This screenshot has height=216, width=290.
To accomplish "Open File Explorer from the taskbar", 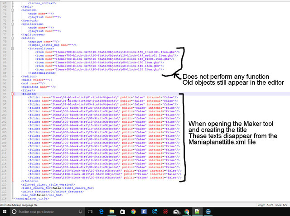I will [x=112, y=211].
